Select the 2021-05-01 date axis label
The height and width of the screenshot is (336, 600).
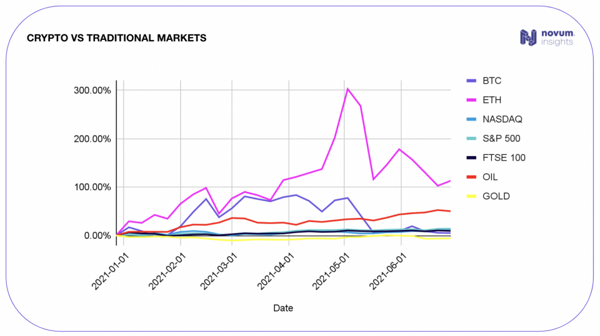332,268
